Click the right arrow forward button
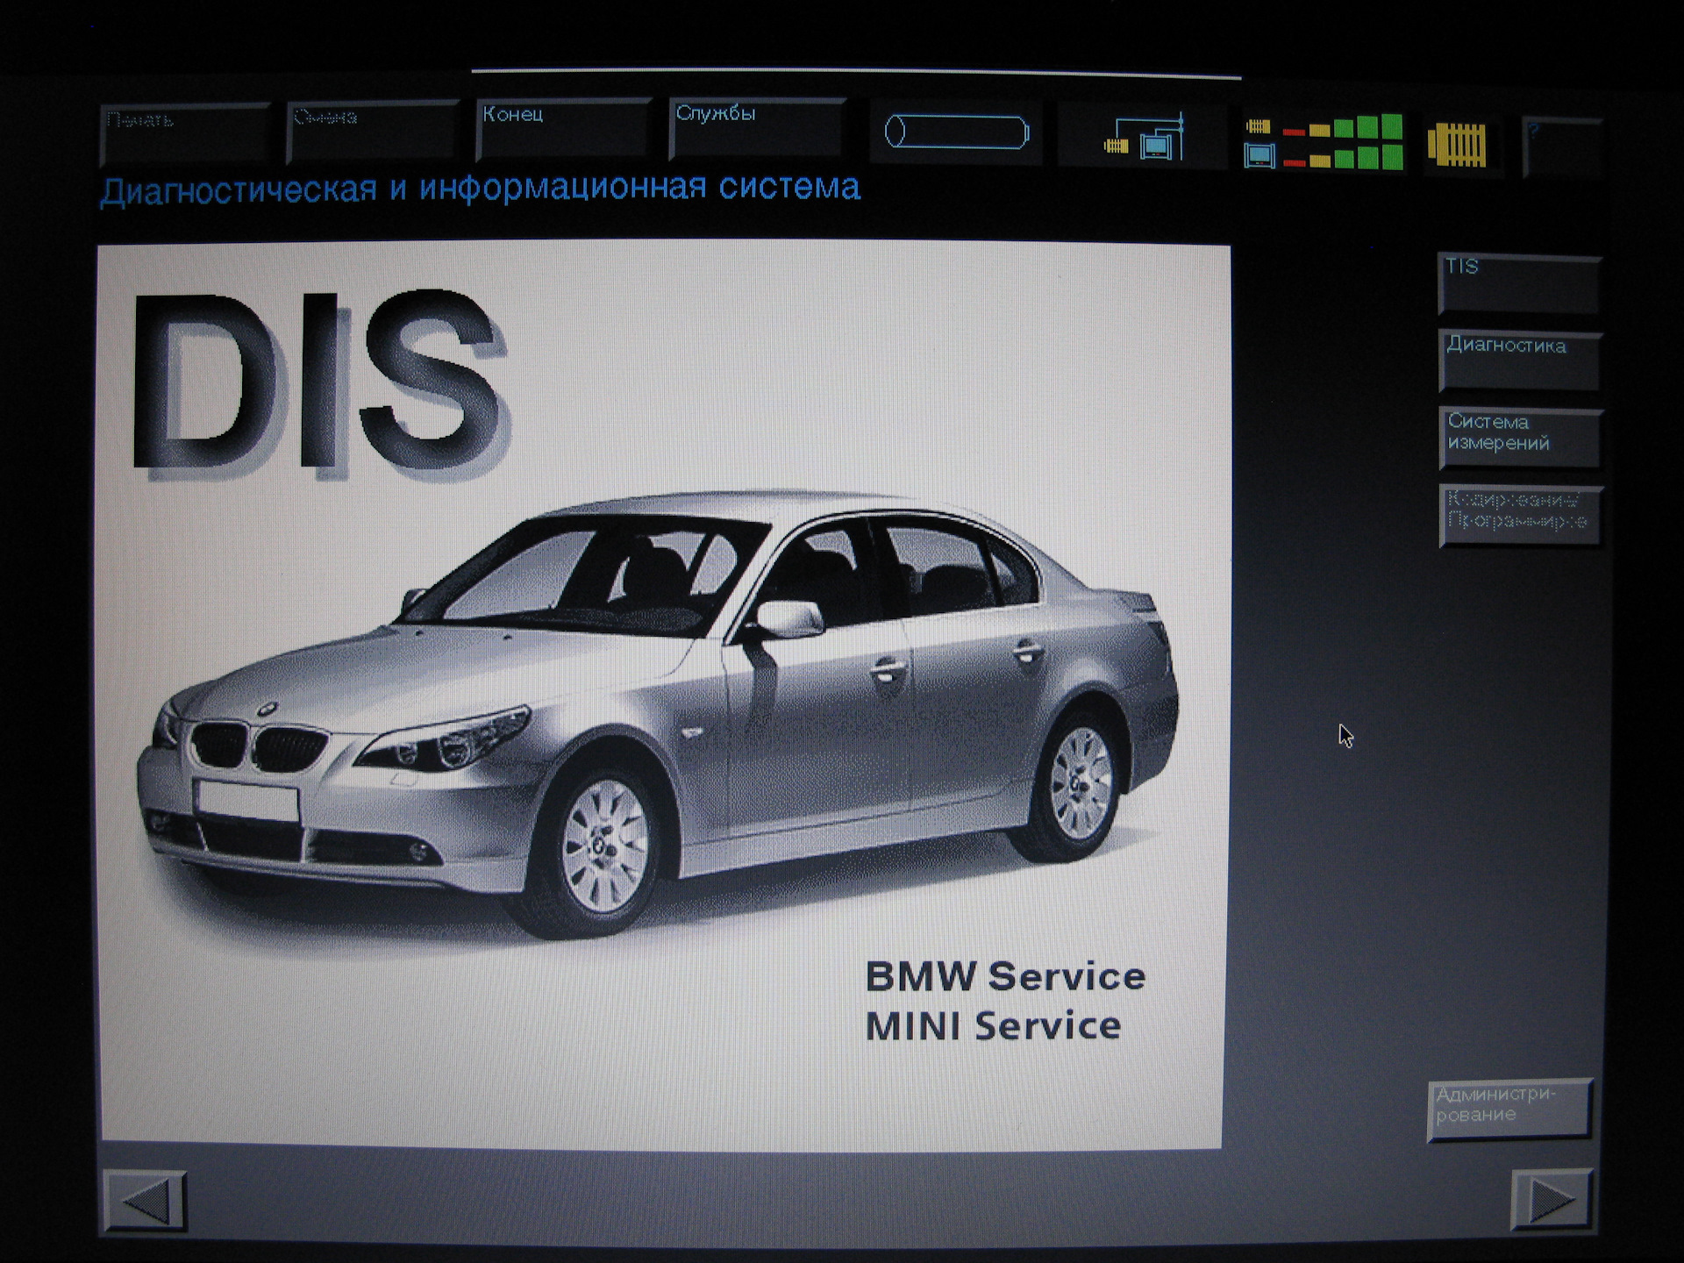 1552,1199
